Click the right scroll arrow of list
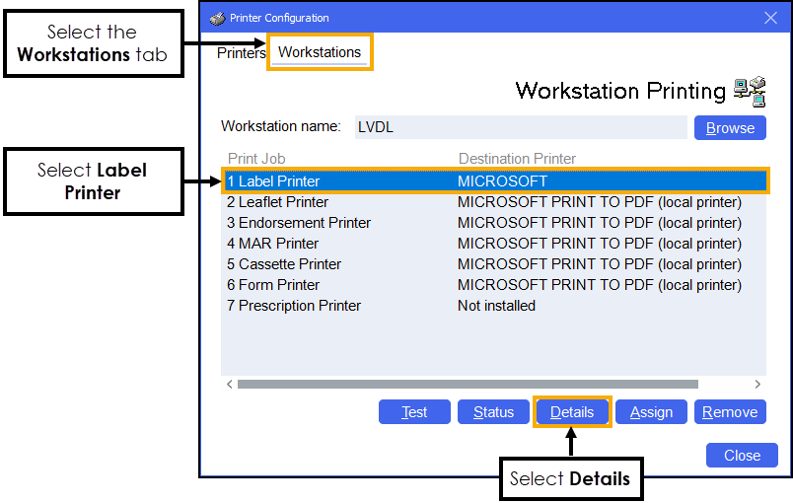Viewport: 793px width, 503px height. tap(757, 385)
